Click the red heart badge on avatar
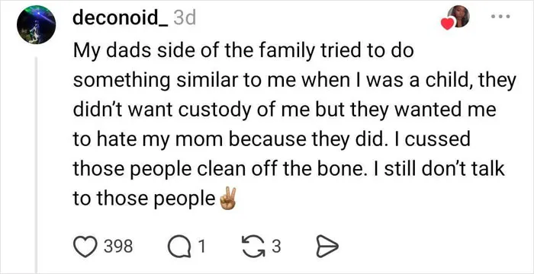Viewport: 534px width, 274px height. click(448, 24)
